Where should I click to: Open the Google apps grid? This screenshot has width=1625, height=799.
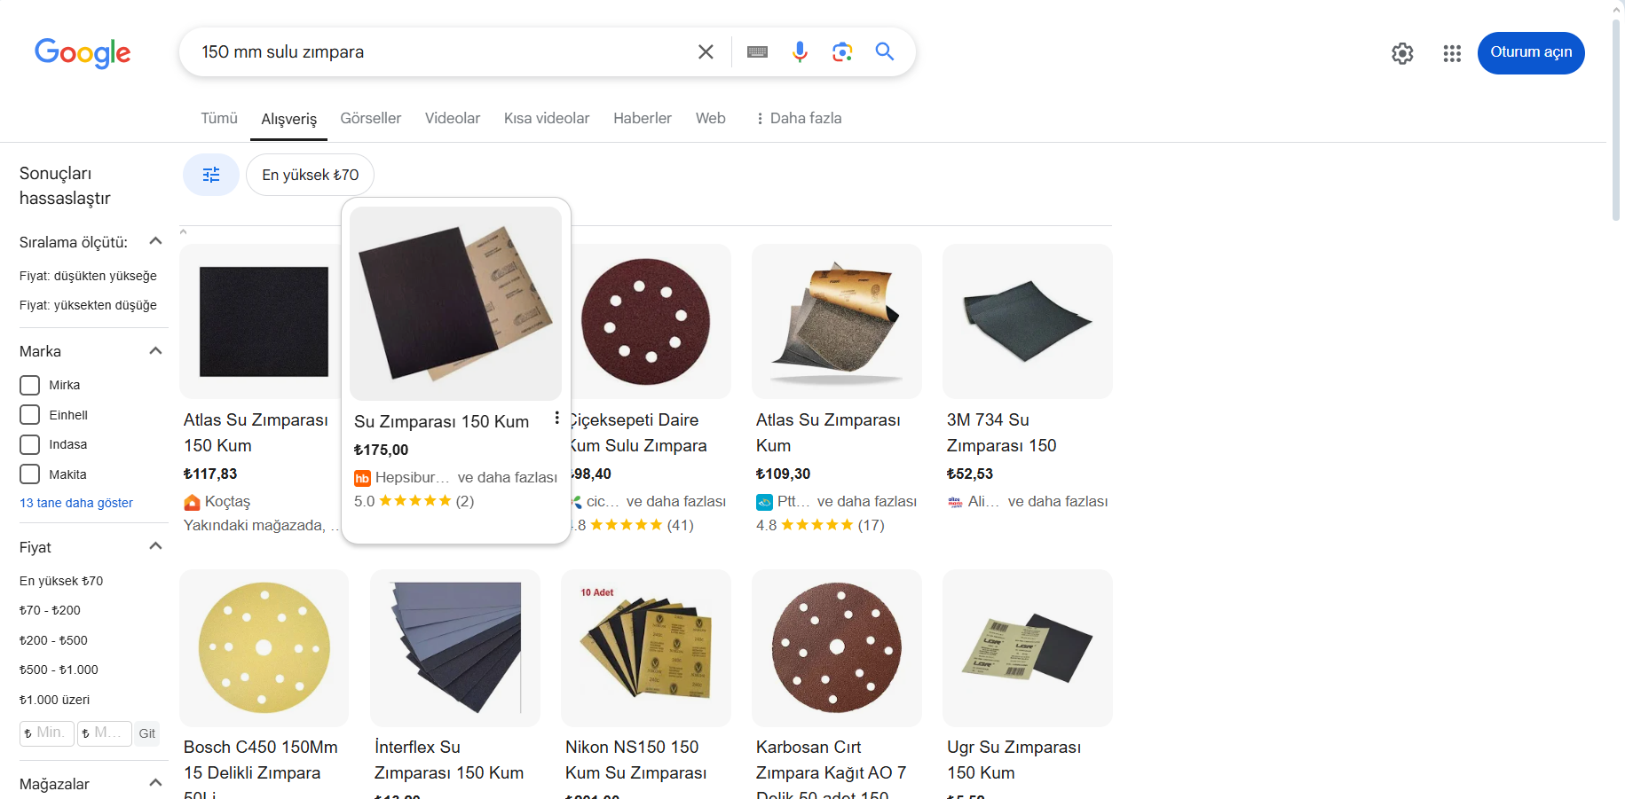pyautogui.click(x=1452, y=53)
